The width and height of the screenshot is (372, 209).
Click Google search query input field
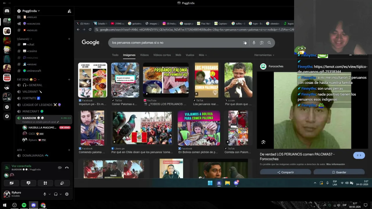[176, 43]
